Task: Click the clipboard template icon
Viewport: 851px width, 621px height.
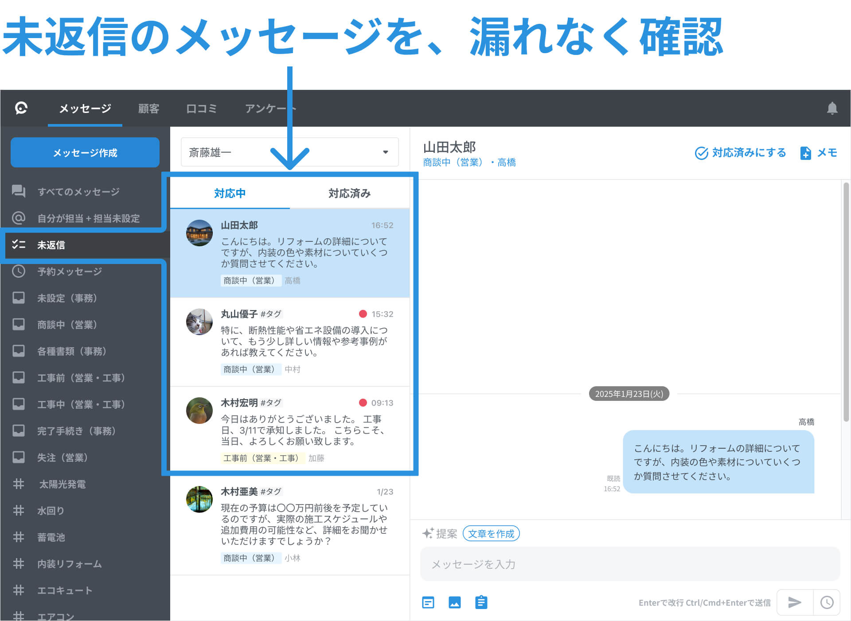Action: 481,602
